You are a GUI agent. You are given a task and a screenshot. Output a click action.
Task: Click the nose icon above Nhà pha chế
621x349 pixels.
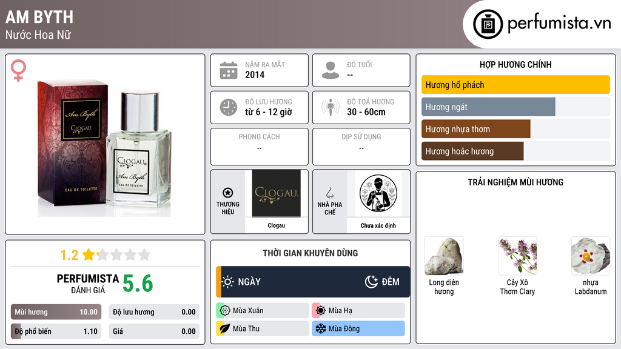pos(329,193)
